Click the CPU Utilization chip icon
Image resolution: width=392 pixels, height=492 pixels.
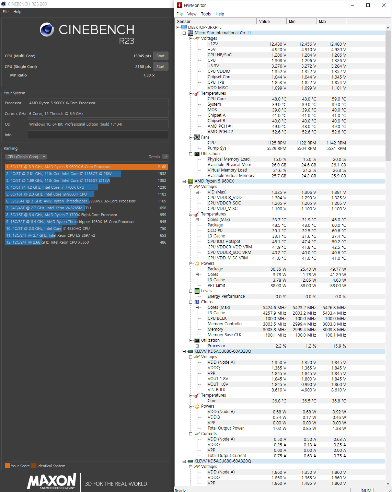[197, 340]
